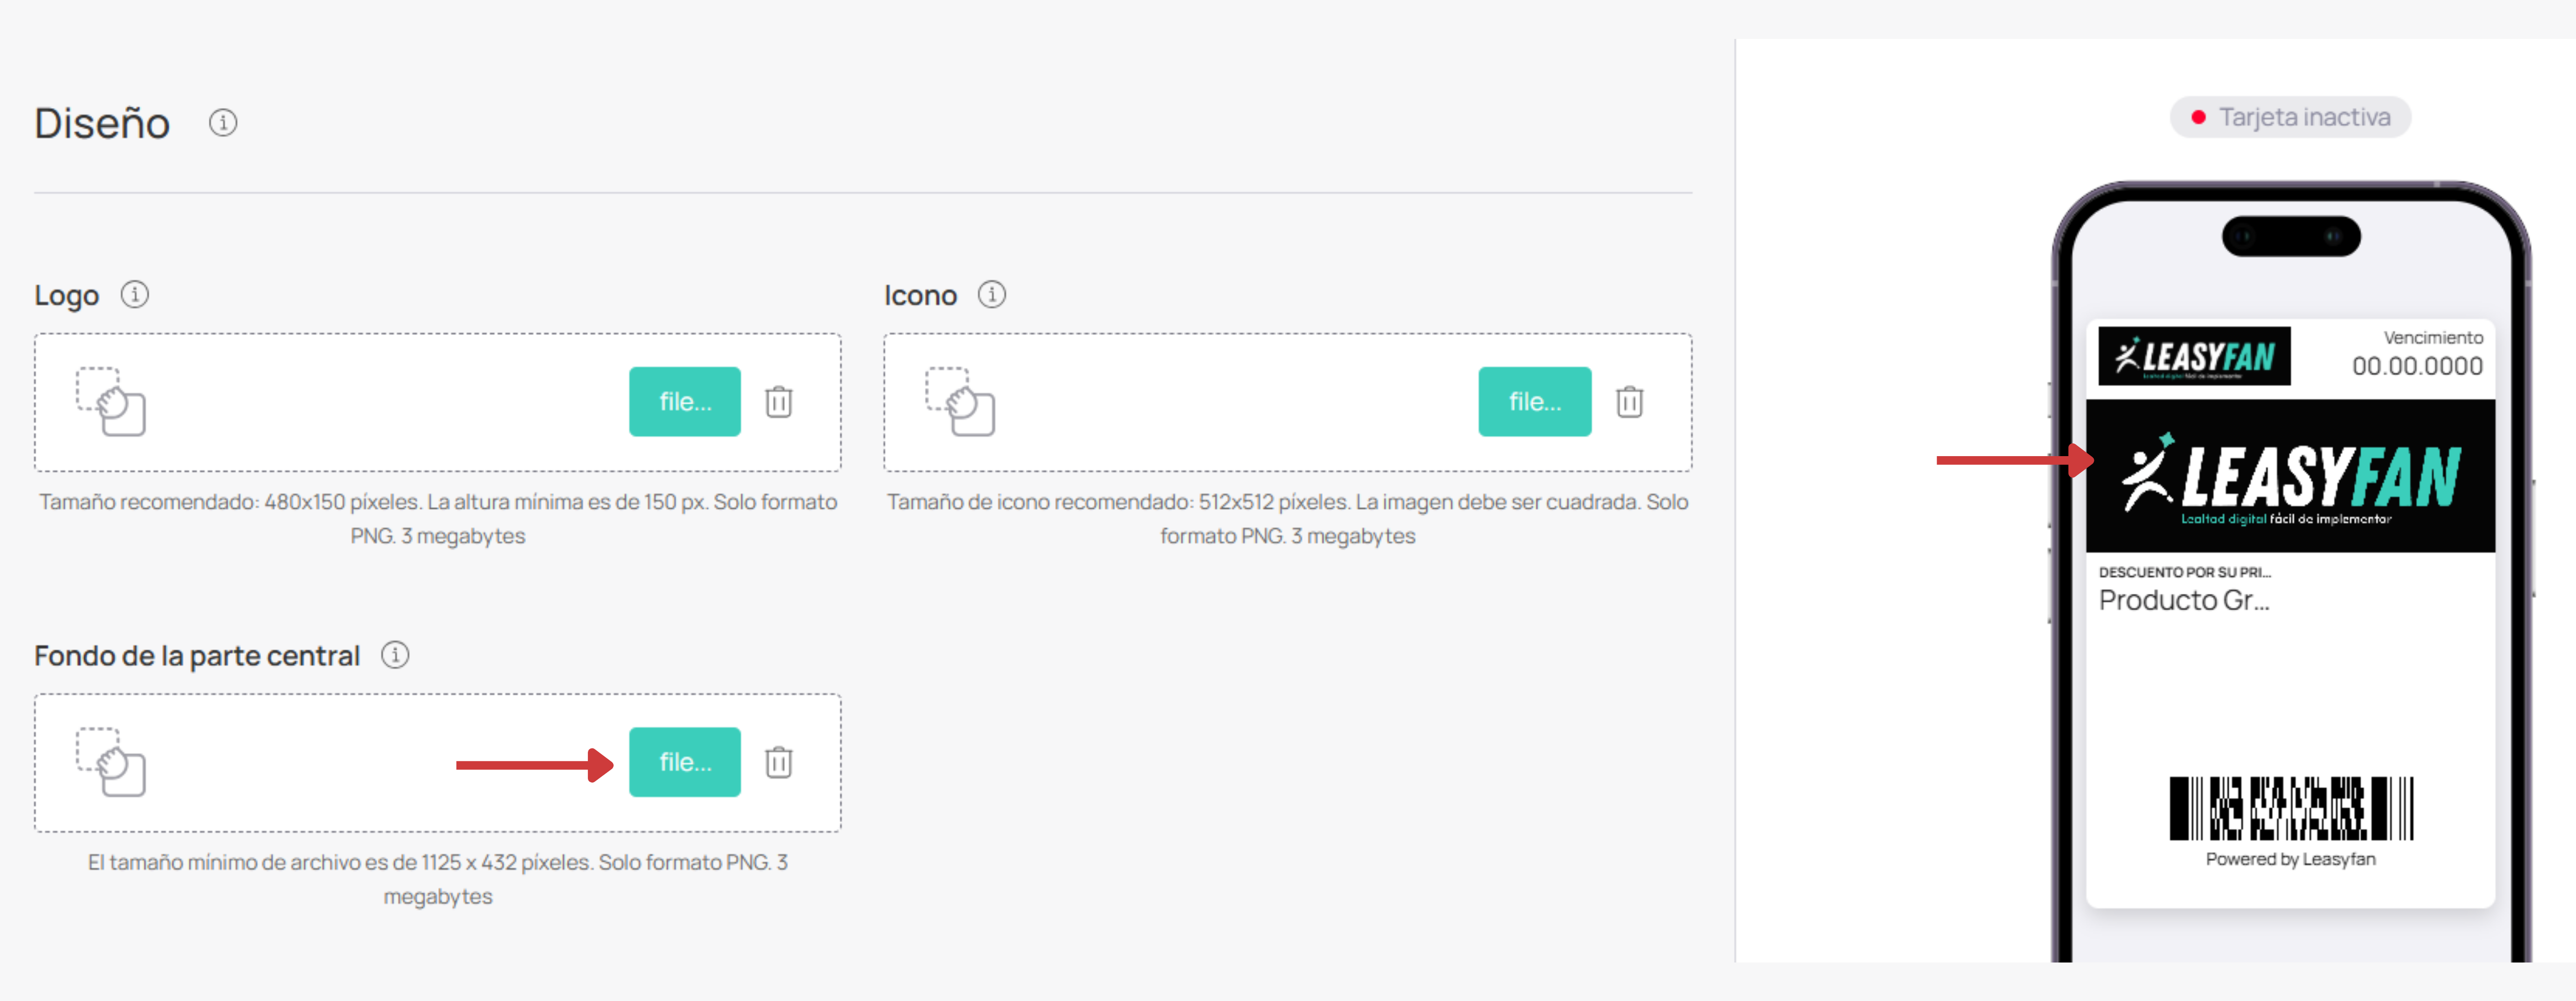This screenshot has height=1001, width=2576.
Task: Choose a Logo file with file button
Action: pos(685,402)
